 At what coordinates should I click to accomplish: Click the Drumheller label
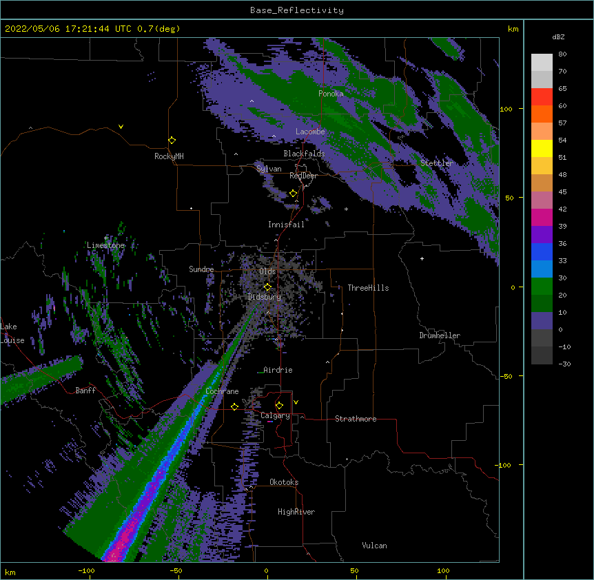pyautogui.click(x=440, y=335)
